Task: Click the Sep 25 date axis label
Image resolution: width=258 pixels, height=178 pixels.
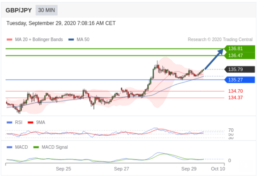Action: (63, 169)
